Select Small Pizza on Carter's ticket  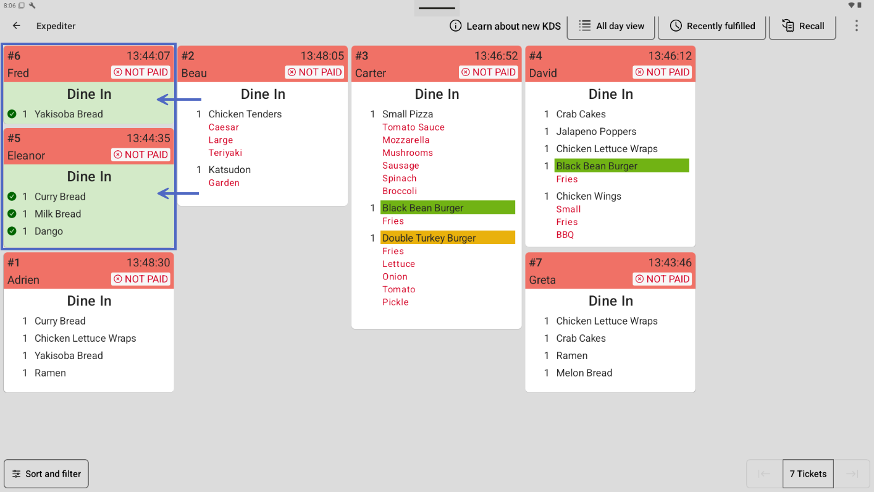[x=408, y=114]
